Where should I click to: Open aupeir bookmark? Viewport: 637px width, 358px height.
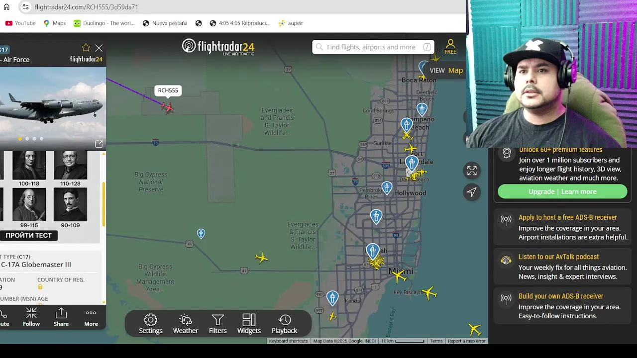pos(291,23)
